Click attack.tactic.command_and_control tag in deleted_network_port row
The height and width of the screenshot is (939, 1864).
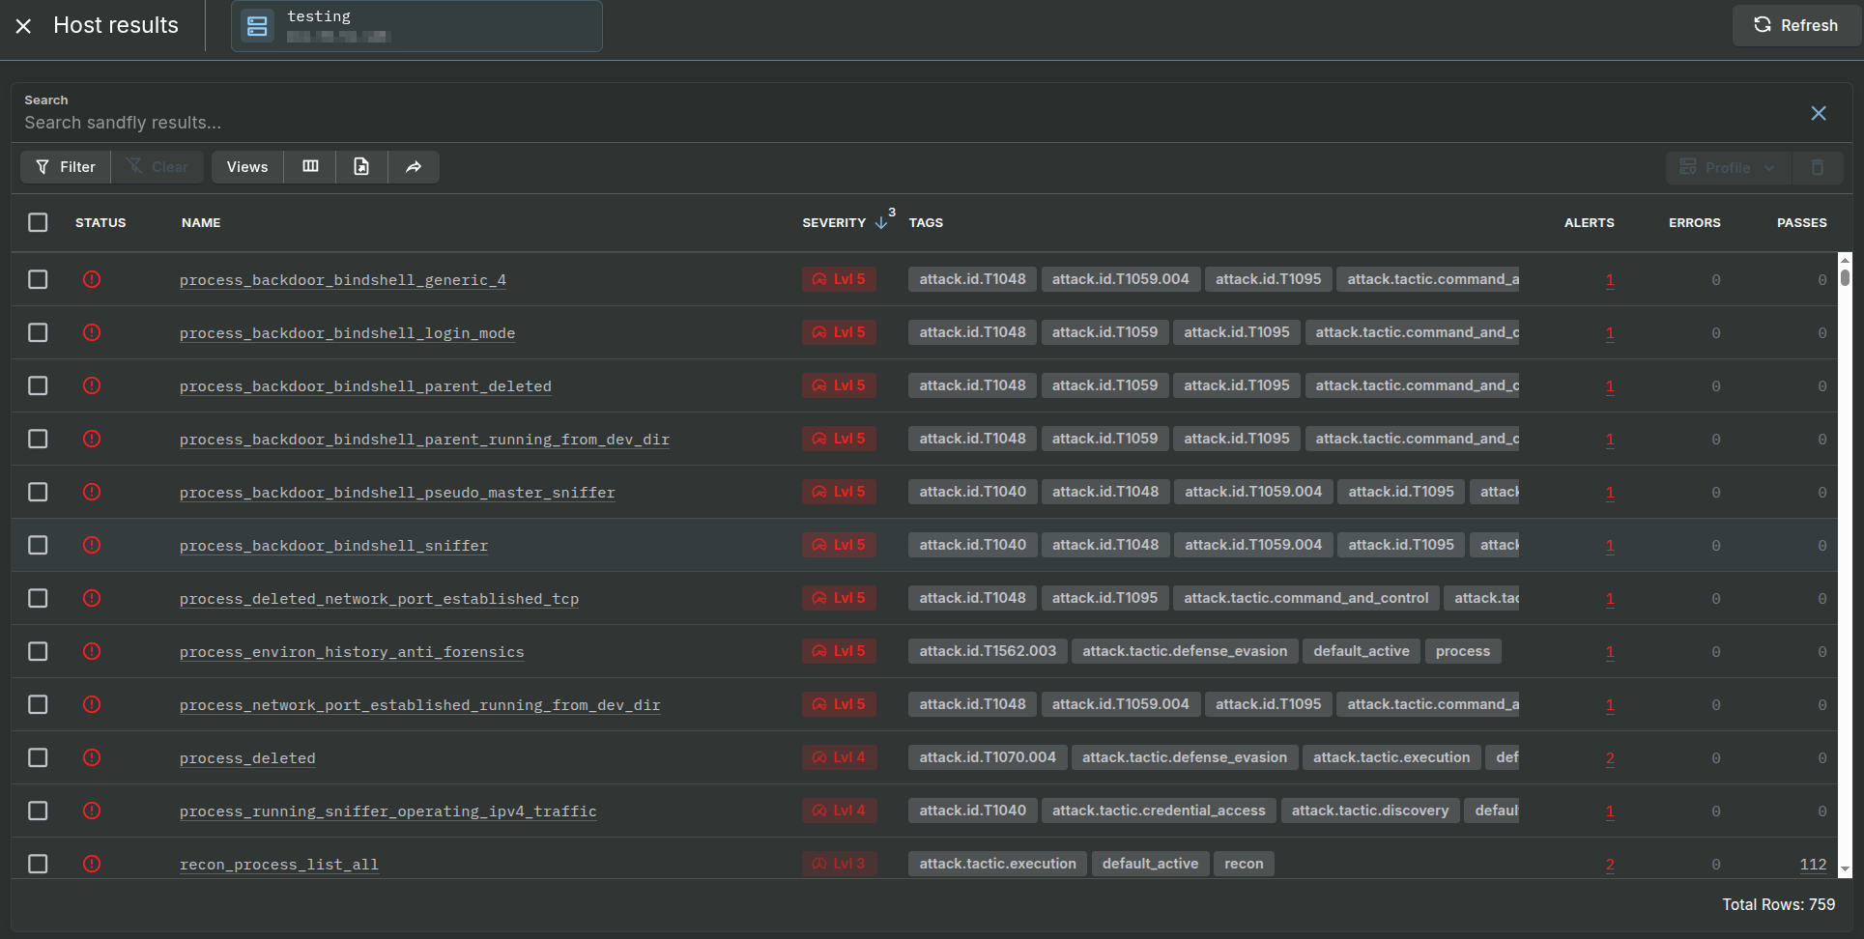[1305, 598]
